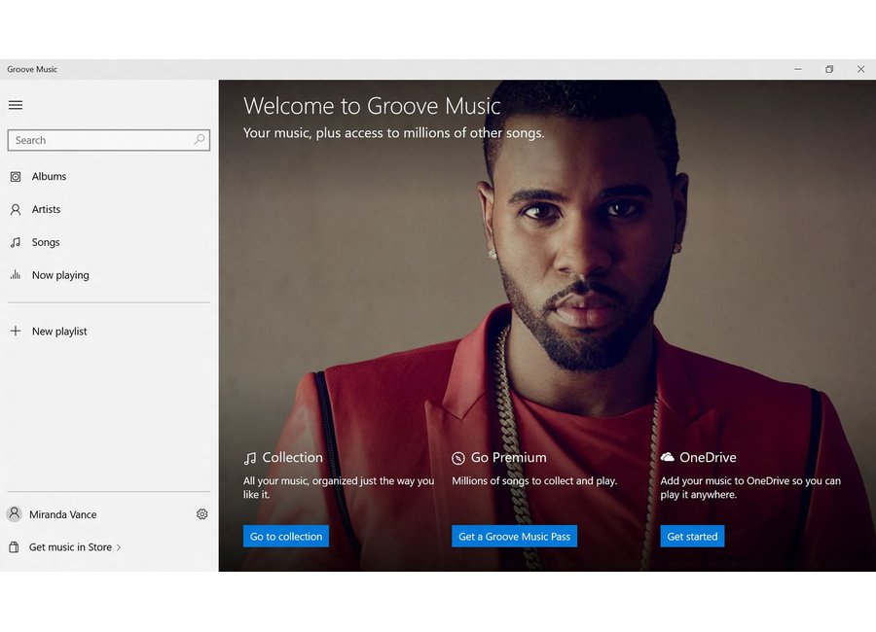This screenshot has height=632, width=876.
Task: Click the New playlist plus icon
Action: point(16,332)
